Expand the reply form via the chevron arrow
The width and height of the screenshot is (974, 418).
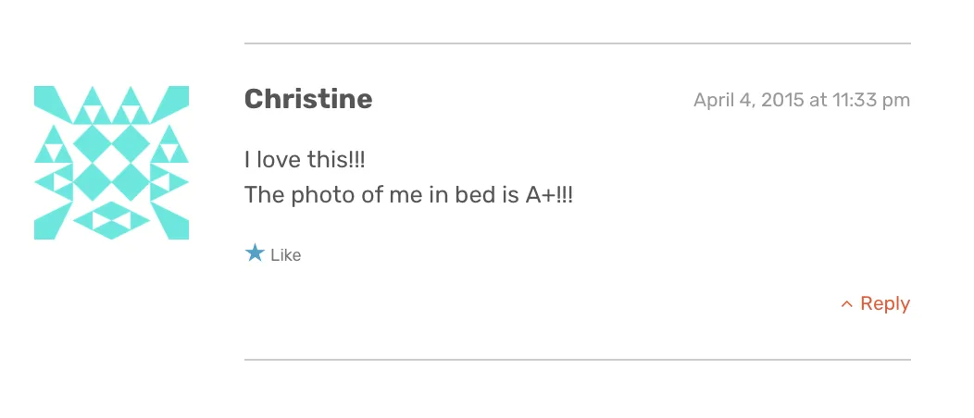pyautogui.click(x=846, y=304)
